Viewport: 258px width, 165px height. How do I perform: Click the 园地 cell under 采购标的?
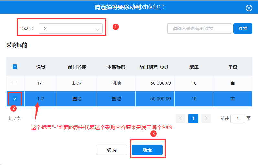click(116, 99)
